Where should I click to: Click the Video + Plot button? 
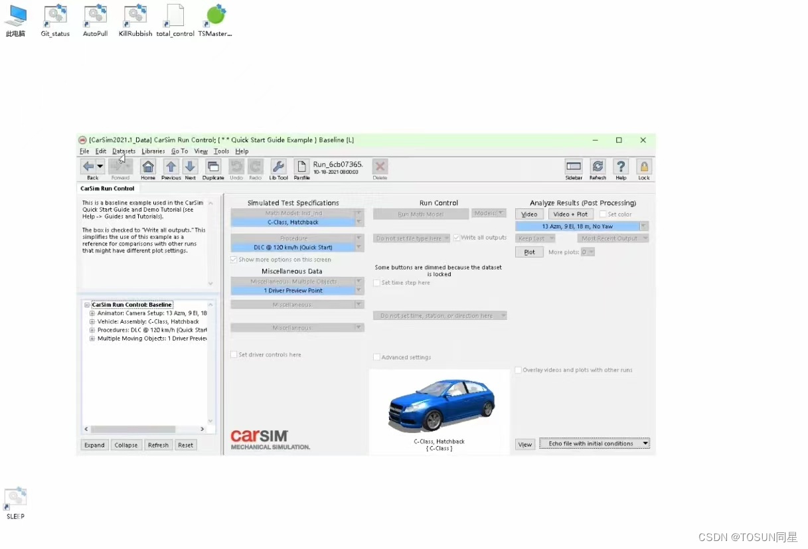(570, 214)
